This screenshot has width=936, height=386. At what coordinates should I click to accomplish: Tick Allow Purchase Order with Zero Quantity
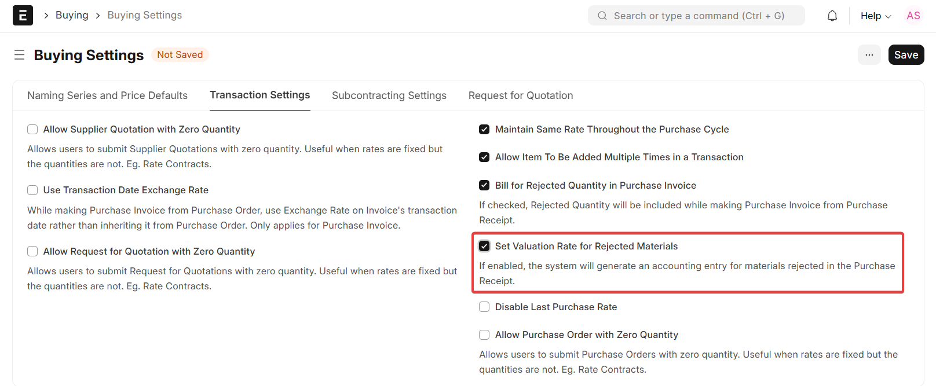[x=484, y=335]
